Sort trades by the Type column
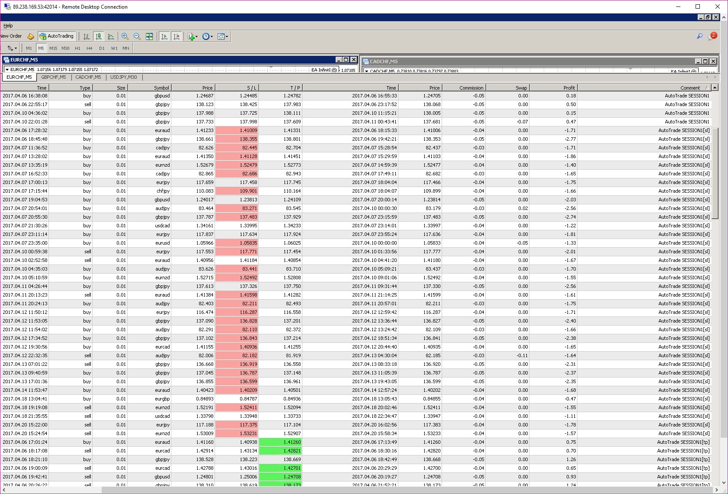 tap(71, 88)
